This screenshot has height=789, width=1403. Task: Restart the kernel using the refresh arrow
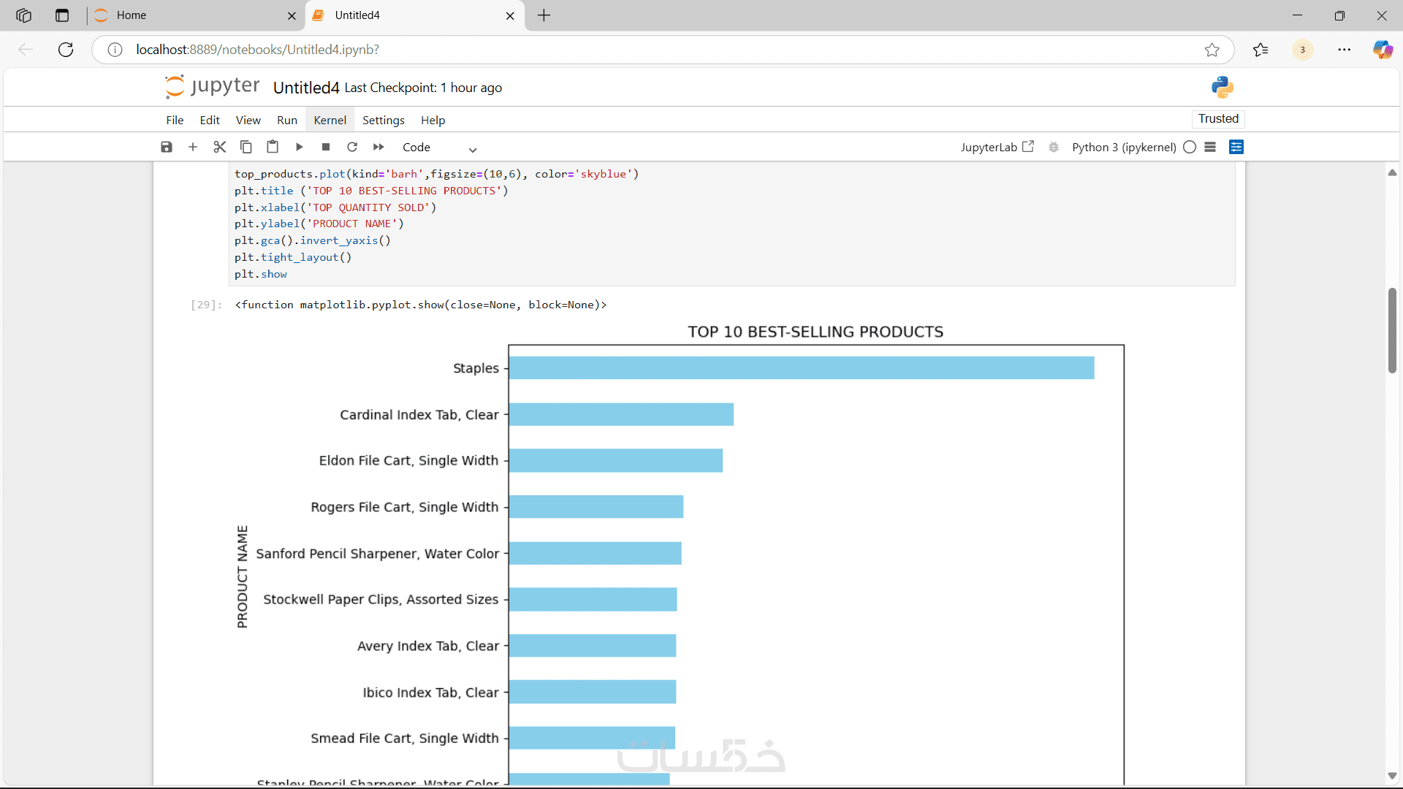coord(352,147)
